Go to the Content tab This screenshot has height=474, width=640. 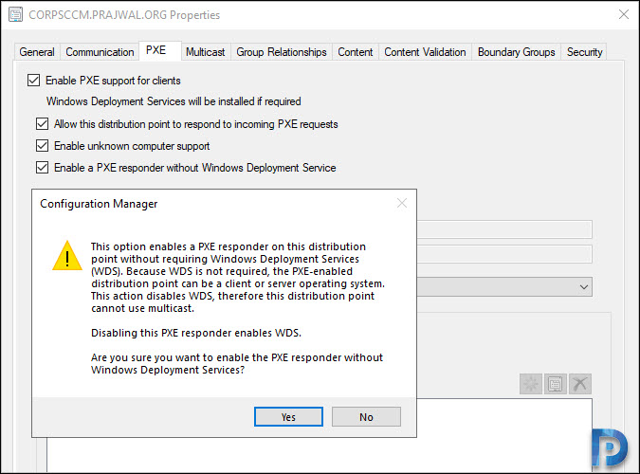click(356, 52)
